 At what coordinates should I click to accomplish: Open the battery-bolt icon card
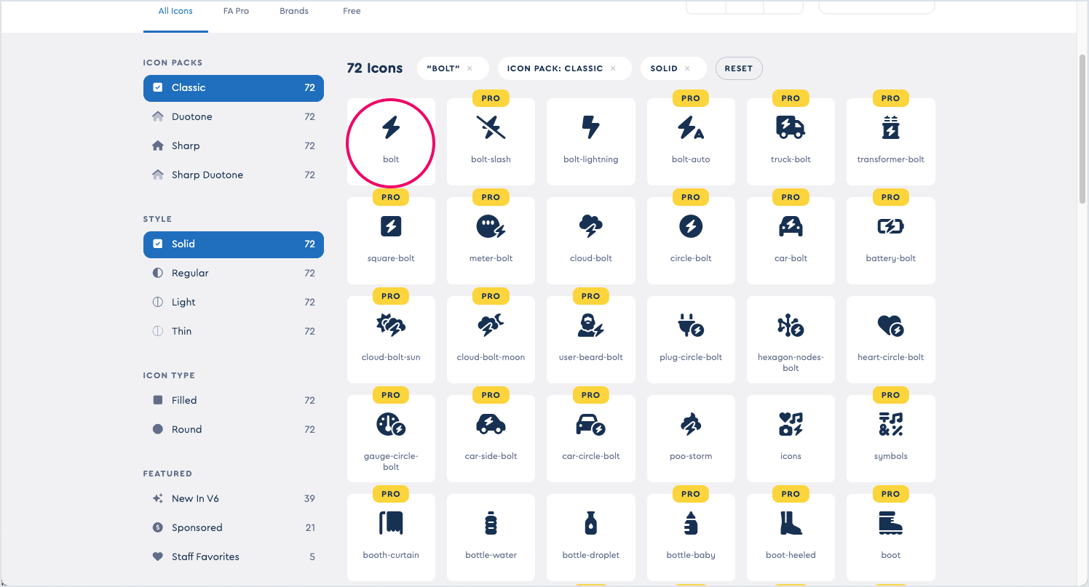click(x=890, y=240)
